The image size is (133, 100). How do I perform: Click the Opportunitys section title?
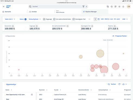(x=11, y=84)
